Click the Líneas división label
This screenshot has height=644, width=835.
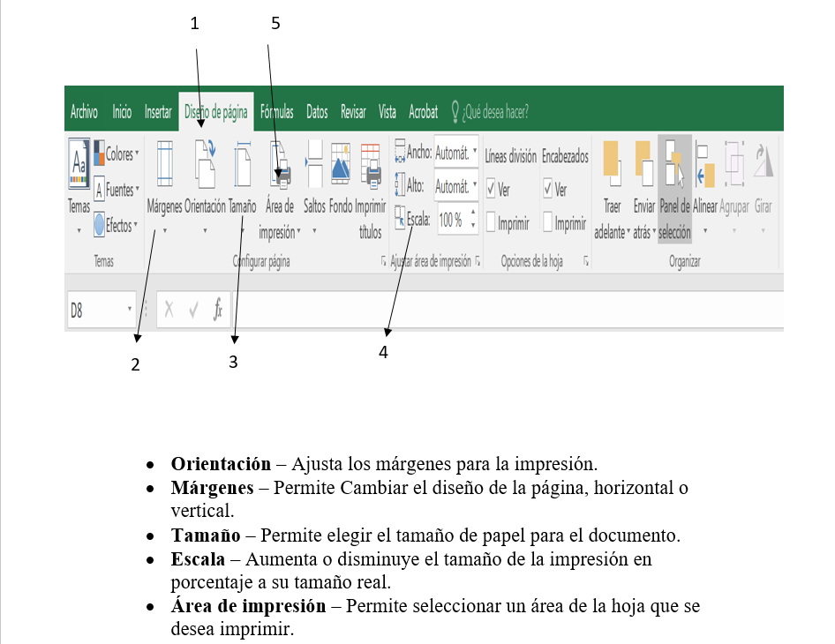pyautogui.click(x=511, y=156)
